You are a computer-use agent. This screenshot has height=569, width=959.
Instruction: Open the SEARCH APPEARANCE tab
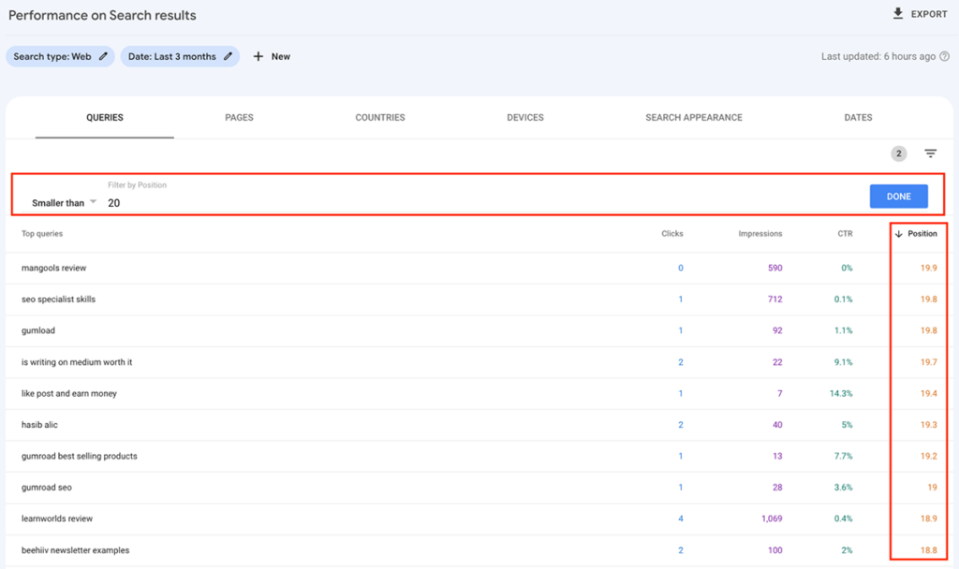(x=693, y=118)
